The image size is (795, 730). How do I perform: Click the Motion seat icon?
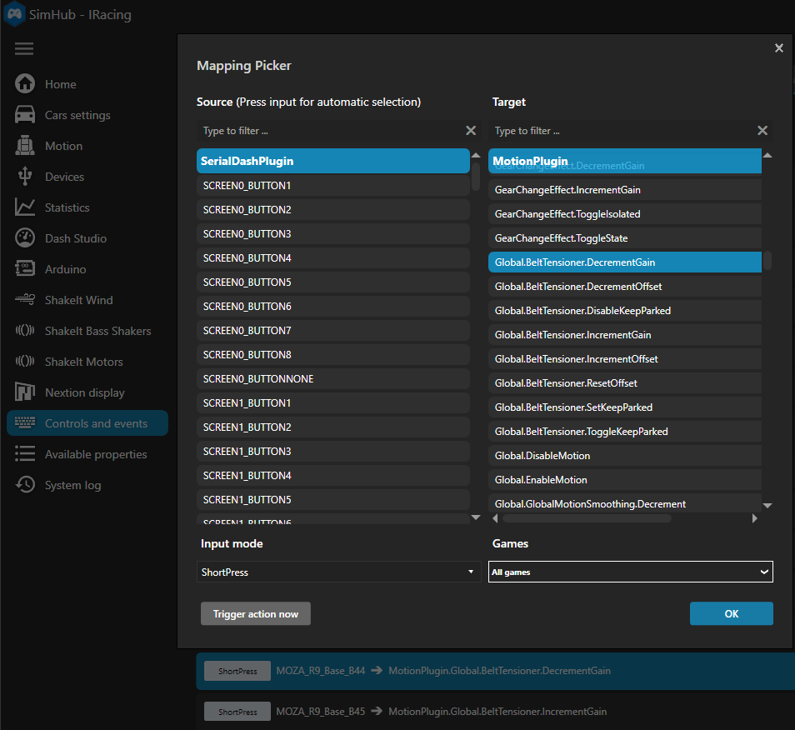tap(25, 146)
